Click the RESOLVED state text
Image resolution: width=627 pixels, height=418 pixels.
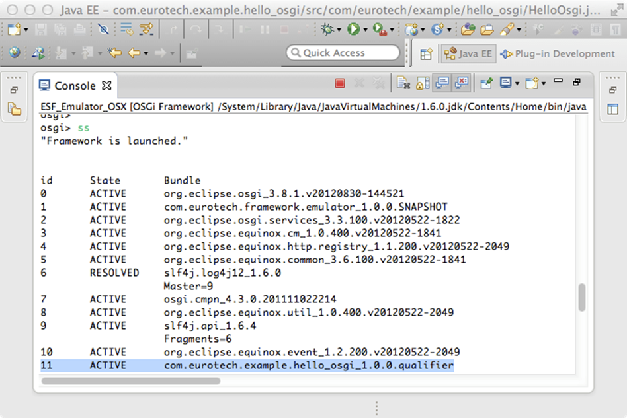click(114, 273)
